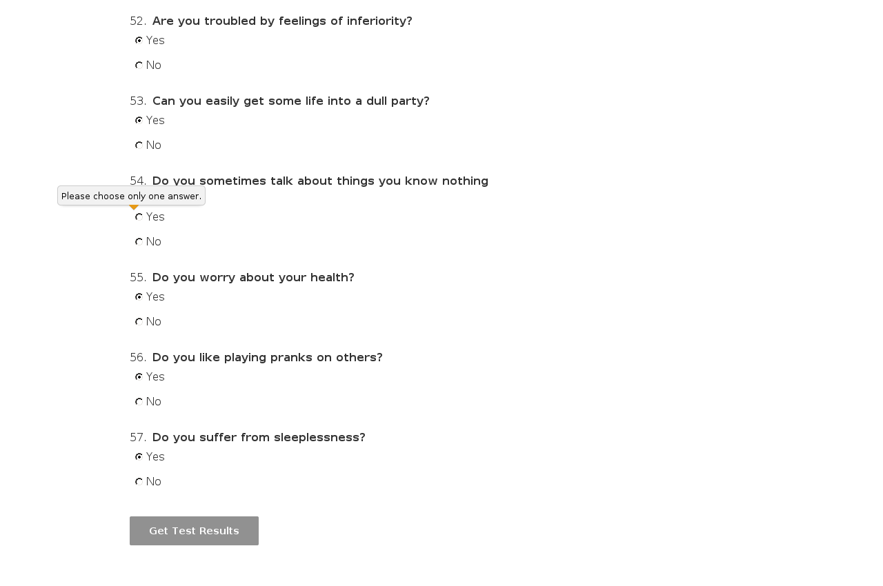Pick No for question 54 about talking
The height and width of the screenshot is (586, 883).
(139, 242)
